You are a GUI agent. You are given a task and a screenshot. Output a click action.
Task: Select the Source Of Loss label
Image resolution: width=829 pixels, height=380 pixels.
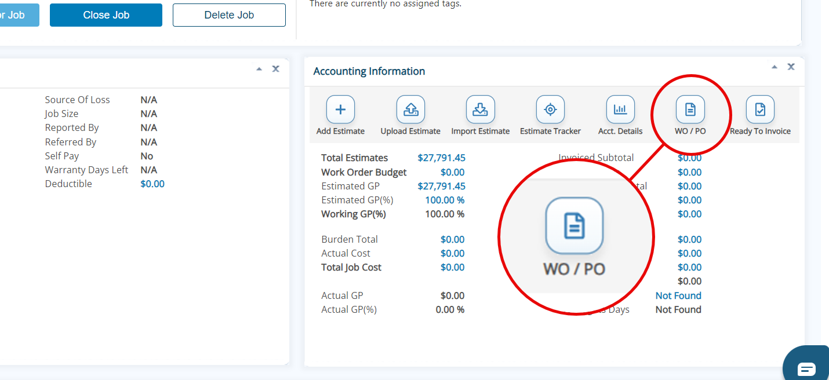pos(77,100)
